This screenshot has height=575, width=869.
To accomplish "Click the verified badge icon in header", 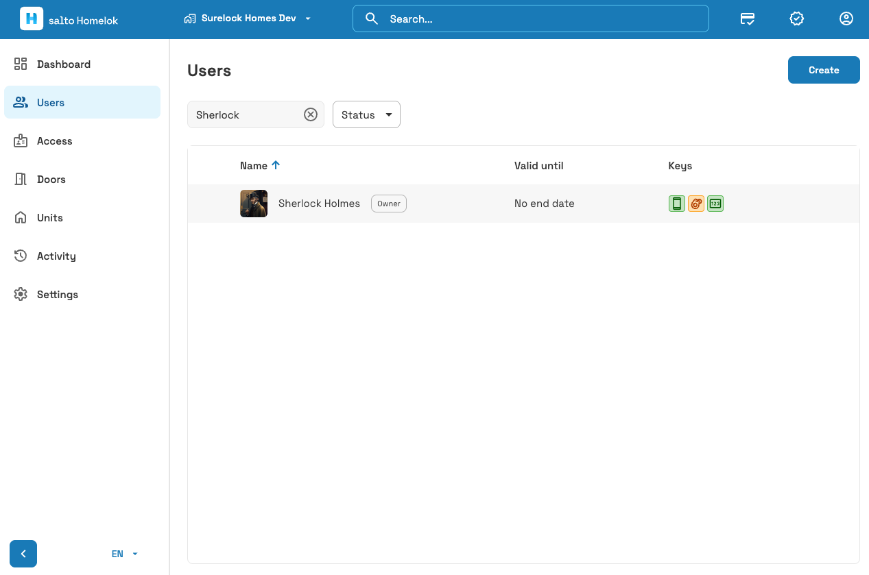I will point(797,19).
